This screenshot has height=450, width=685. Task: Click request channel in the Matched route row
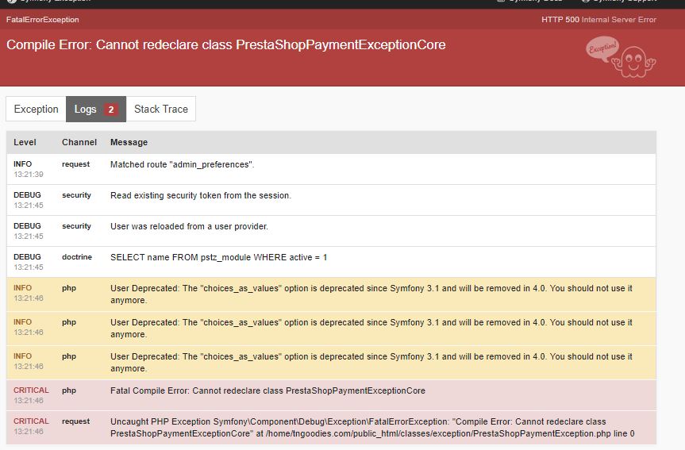75,163
